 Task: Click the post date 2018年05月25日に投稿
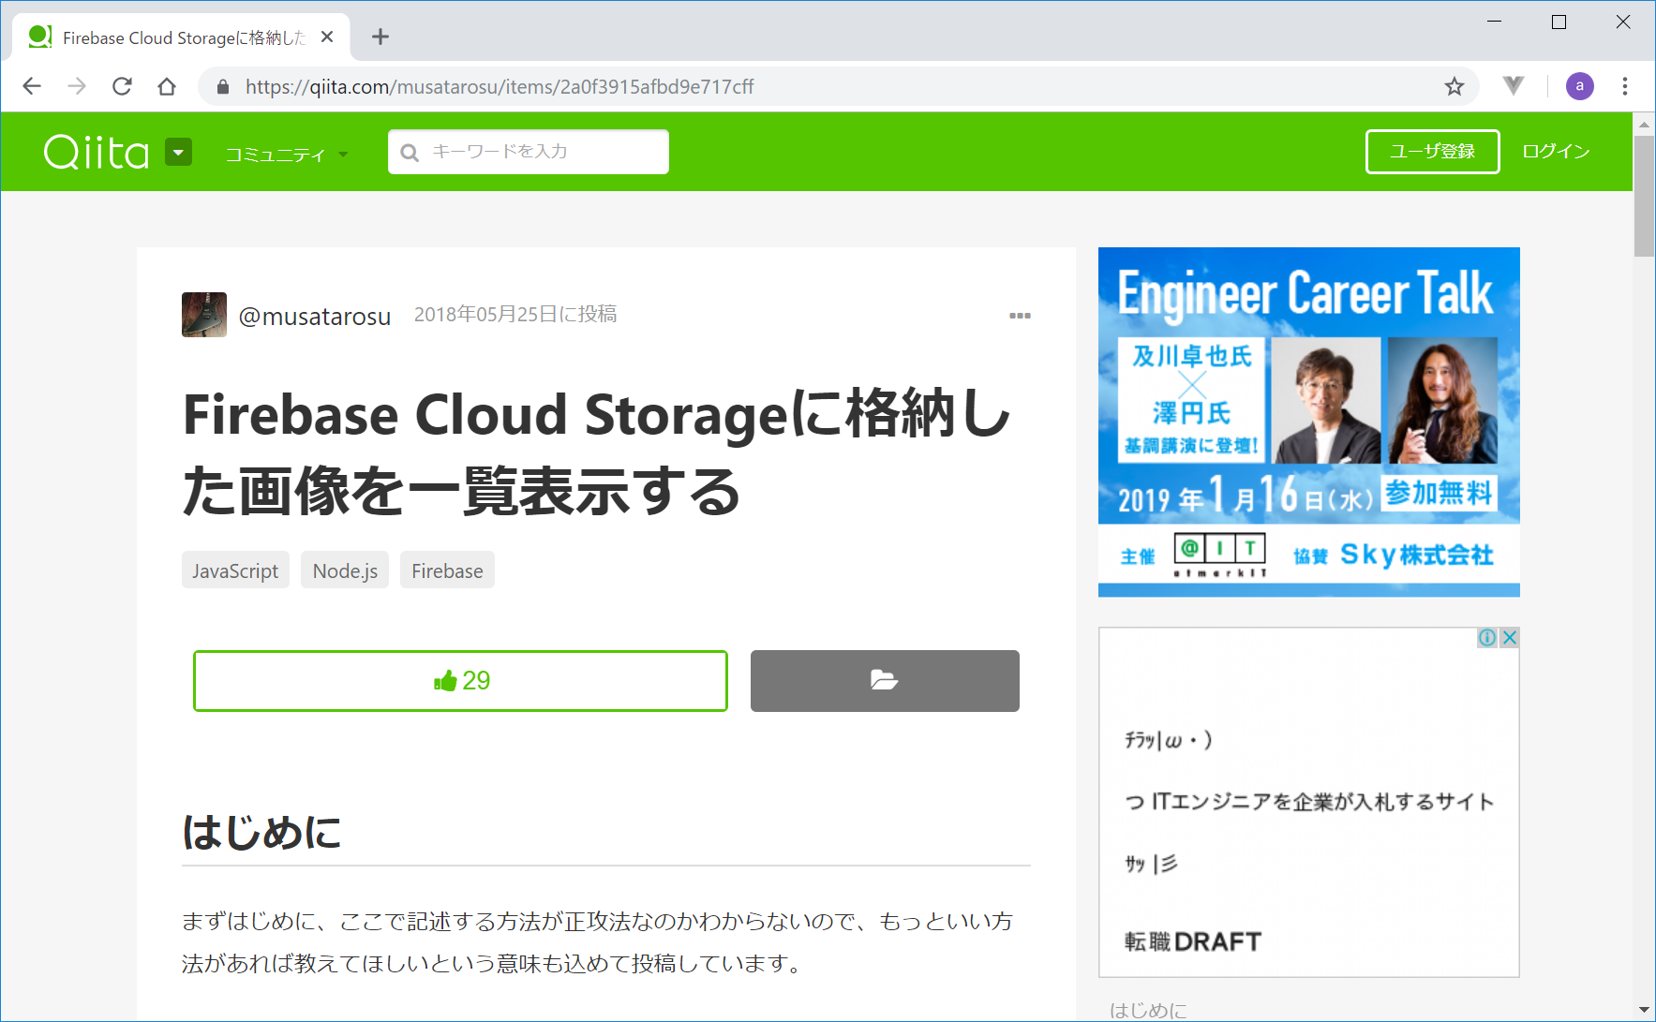(515, 315)
